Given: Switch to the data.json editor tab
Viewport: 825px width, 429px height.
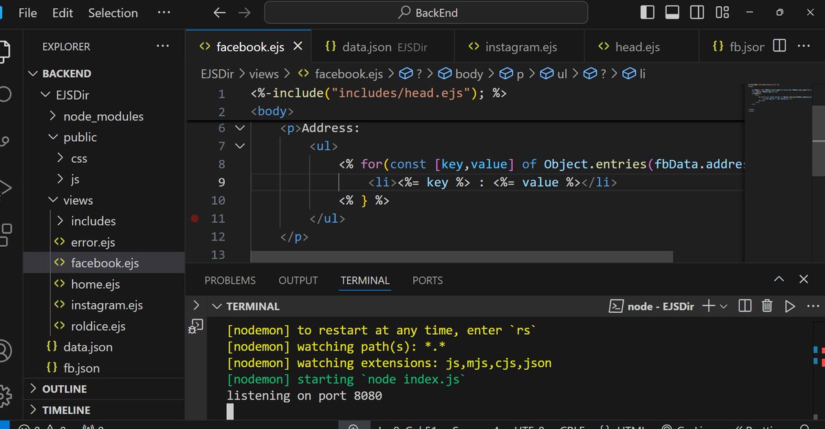Looking at the screenshot, I should click(x=382, y=47).
